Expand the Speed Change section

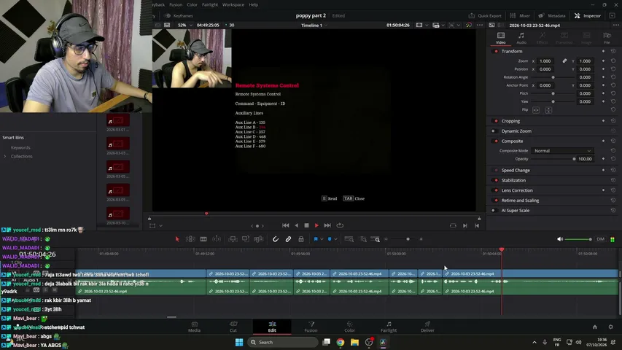(516, 170)
